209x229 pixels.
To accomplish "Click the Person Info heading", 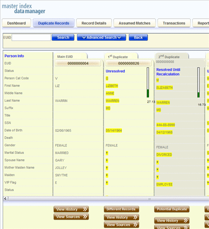I will click(14, 56).
